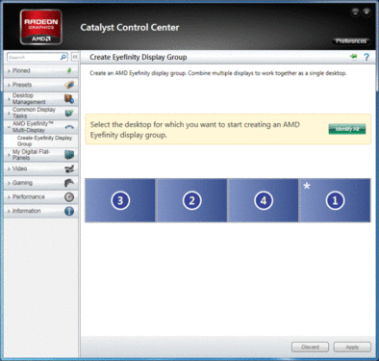Select Create Eyefinity Display Group item
This screenshot has width=379, height=361.
44,141
